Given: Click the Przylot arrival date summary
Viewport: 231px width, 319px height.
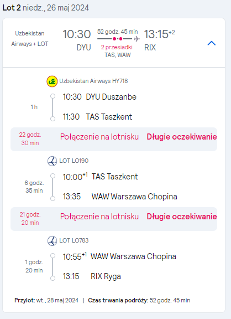Looking at the screenshot, I should coord(46,300).
